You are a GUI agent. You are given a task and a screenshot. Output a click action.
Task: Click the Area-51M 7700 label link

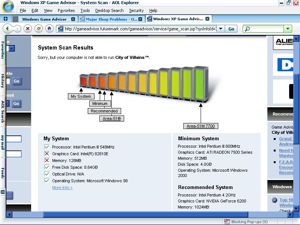tap(201, 126)
